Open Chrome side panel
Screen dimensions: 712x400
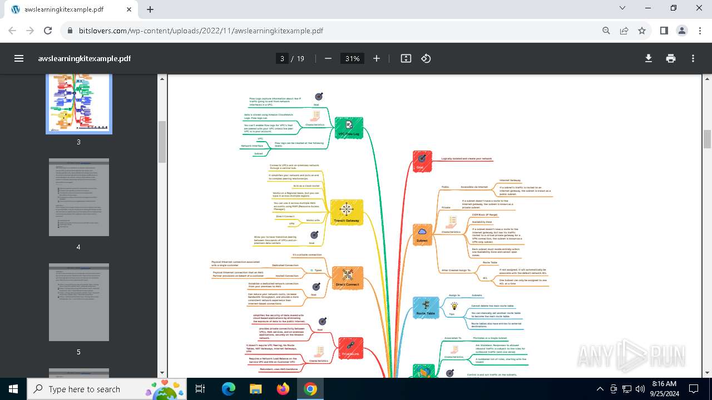[664, 31]
